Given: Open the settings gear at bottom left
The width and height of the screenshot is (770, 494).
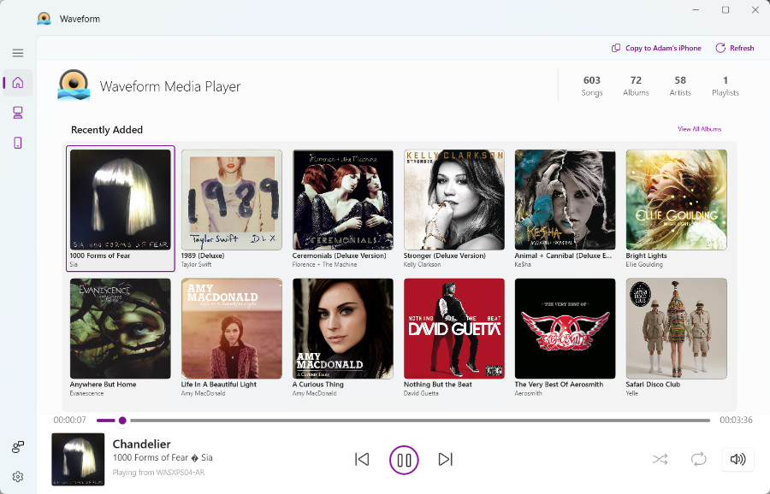Looking at the screenshot, I should click(17, 476).
